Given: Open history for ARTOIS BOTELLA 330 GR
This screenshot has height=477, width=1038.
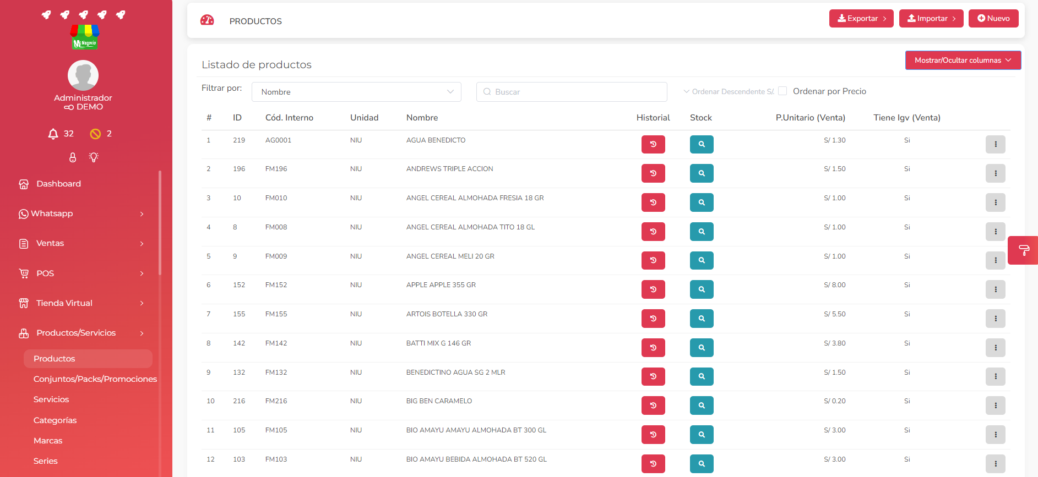Looking at the screenshot, I should [653, 319].
